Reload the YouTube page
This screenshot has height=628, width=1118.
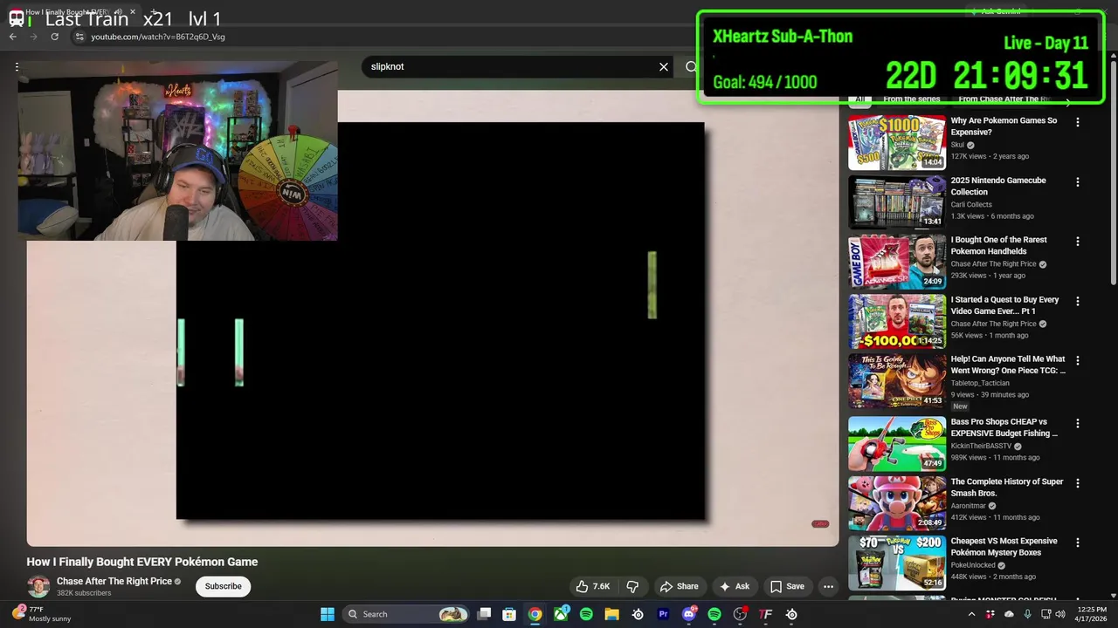(x=54, y=37)
